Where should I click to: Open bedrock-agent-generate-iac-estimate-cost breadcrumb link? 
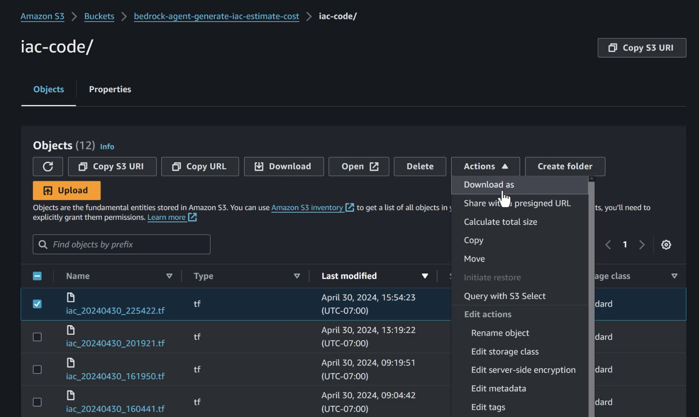click(x=216, y=16)
